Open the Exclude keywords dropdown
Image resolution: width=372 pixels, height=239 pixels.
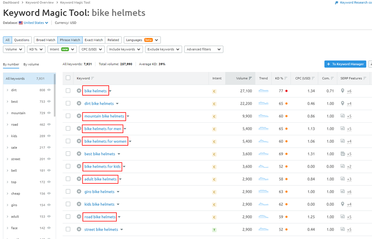[163, 49]
